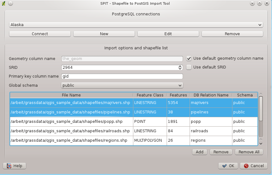
Task: Select the regions.shp file row
Action: (71, 140)
